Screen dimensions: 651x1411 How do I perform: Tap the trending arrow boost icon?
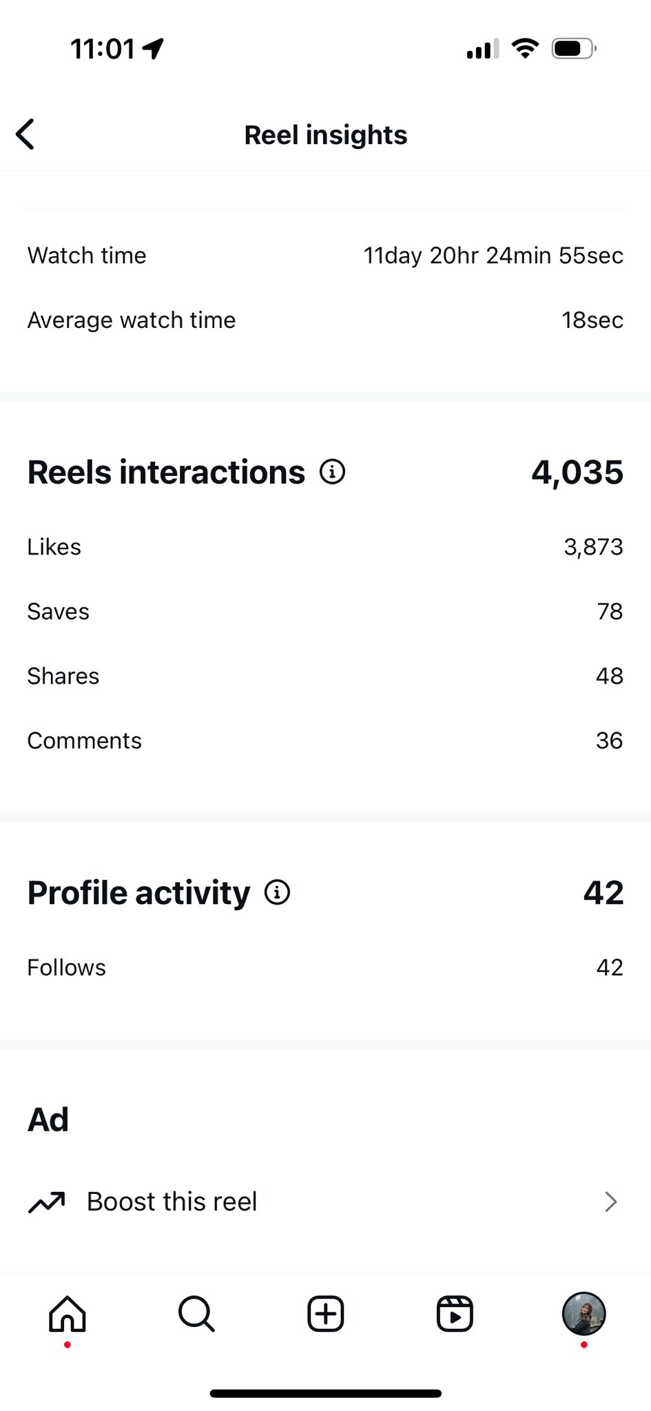[46, 1202]
